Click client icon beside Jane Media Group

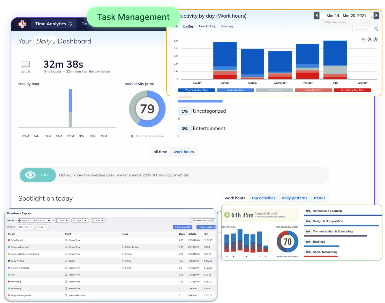[66, 295]
